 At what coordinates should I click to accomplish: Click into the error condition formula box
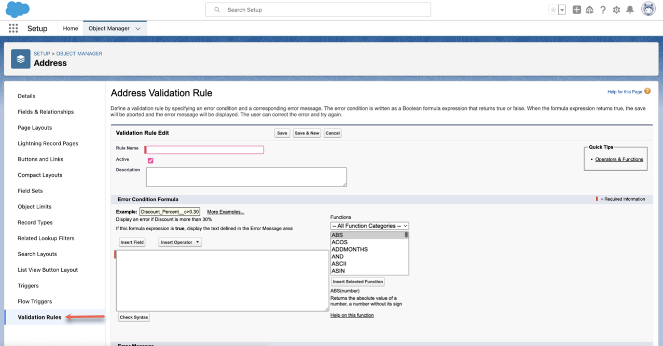(x=223, y=281)
